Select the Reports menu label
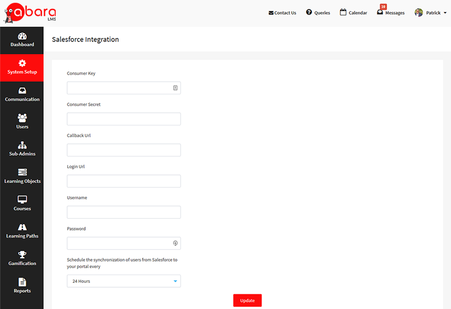Screen dimensions: 451x309 coord(22,291)
